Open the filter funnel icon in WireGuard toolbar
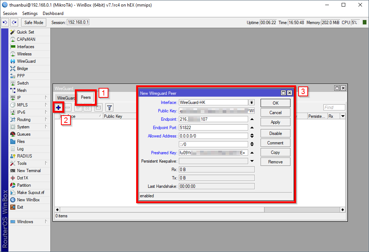This screenshot has width=369, height=252. 109,107
